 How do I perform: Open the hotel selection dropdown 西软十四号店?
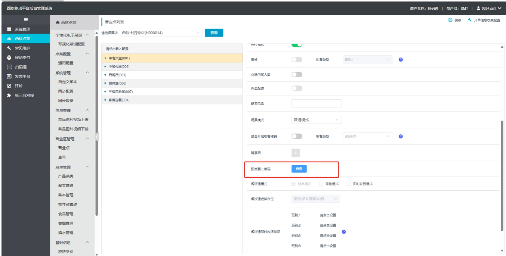[x=161, y=33]
